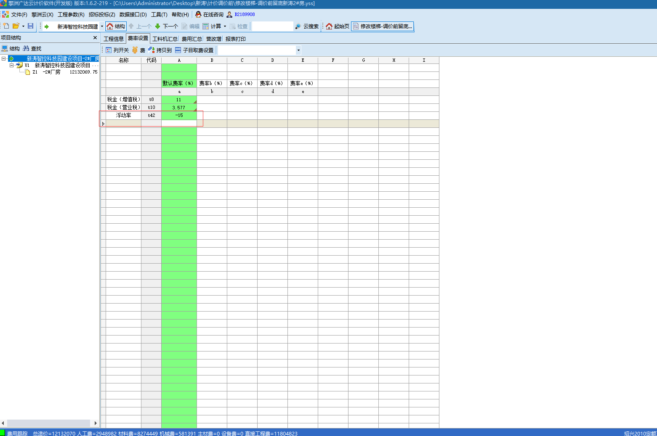The image size is (657, 436).
Task: Select the cell with value -15
Action: tap(179, 115)
